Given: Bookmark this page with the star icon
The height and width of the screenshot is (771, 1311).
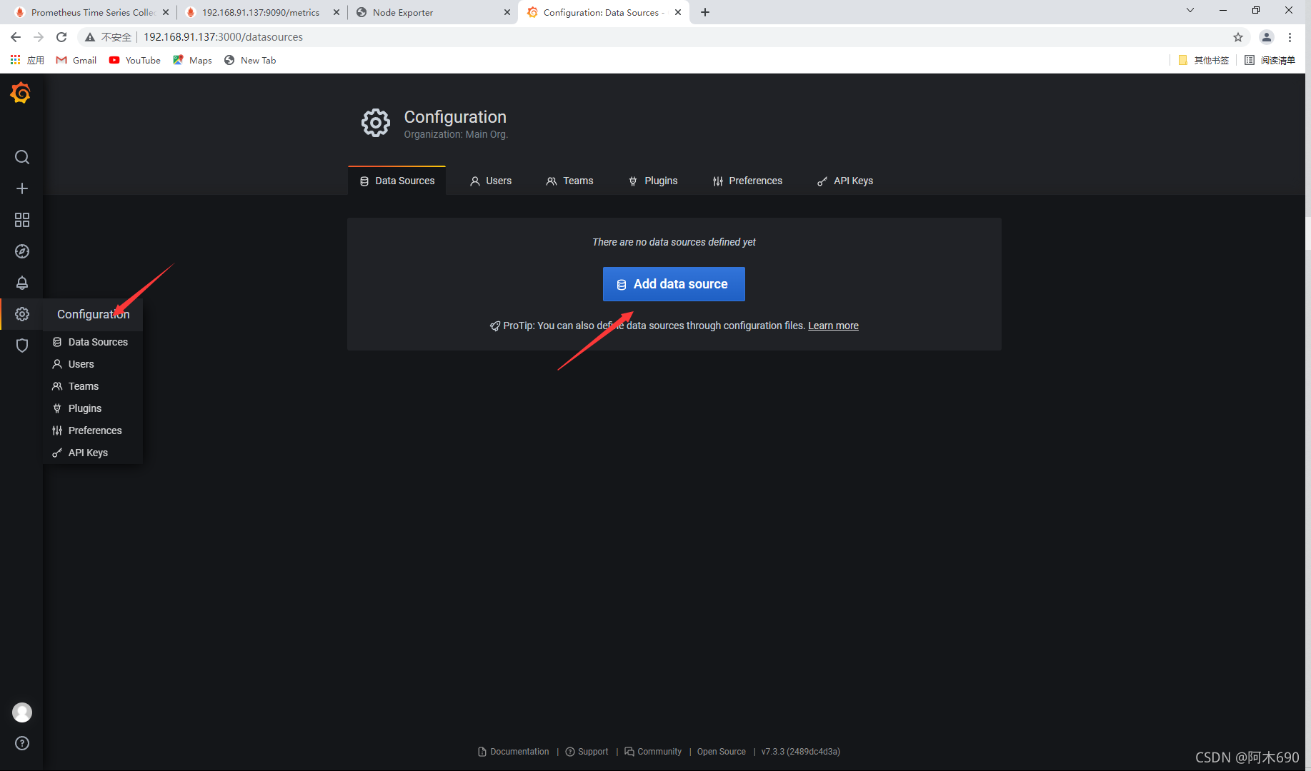Looking at the screenshot, I should click(1238, 37).
